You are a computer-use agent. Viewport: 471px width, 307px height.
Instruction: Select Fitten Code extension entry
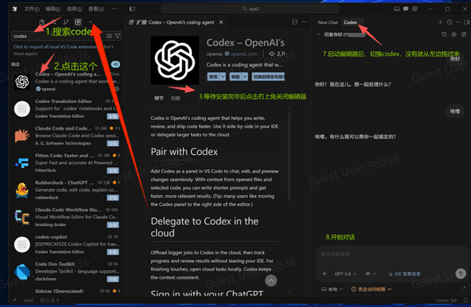[66, 162]
